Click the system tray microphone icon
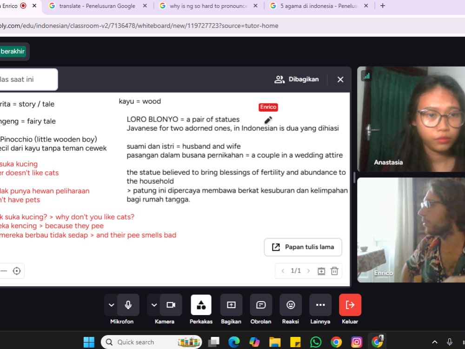 [450, 342]
